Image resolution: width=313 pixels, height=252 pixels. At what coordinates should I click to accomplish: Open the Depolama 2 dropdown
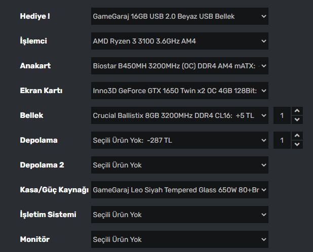coord(179,165)
